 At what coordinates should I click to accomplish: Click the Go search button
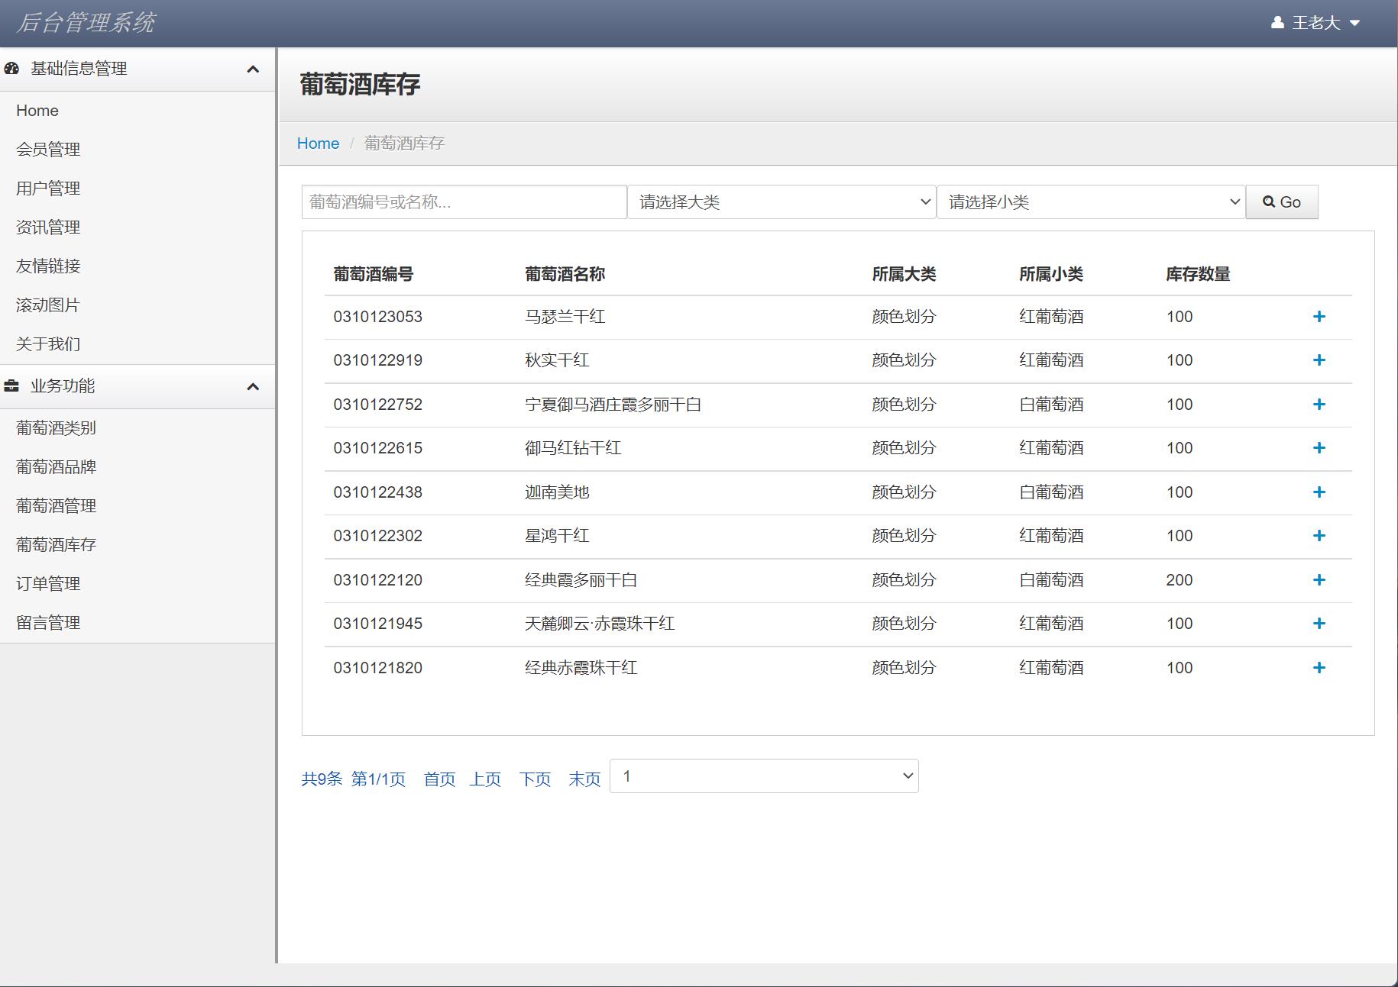coord(1281,202)
